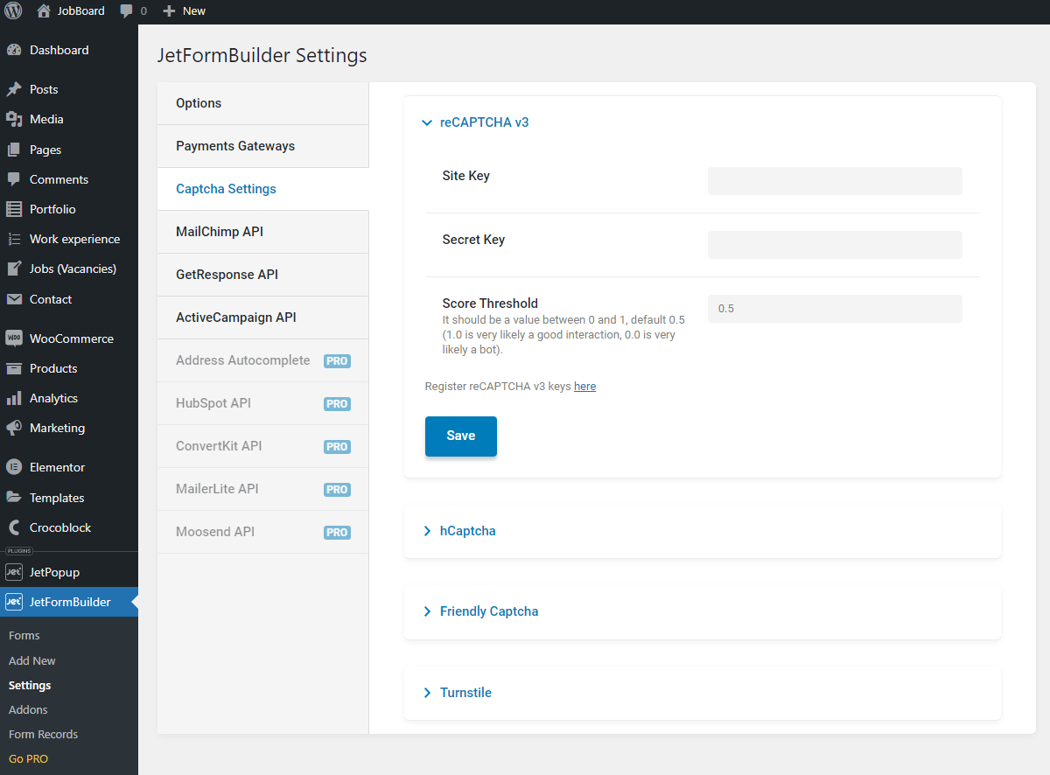Image resolution: width=1050 pixels, height=775 pixels.
Task: Open Elementor menu in sidebar
Action: [57, 467]
